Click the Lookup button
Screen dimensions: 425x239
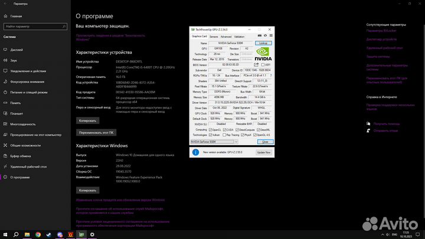pyautogui.click(x=263, y=43)
